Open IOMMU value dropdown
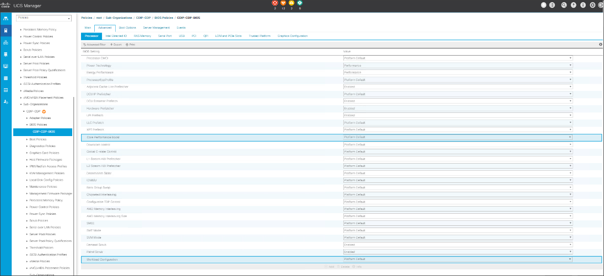Viewport: 604px width, 276px height. [x=457, y=180]
